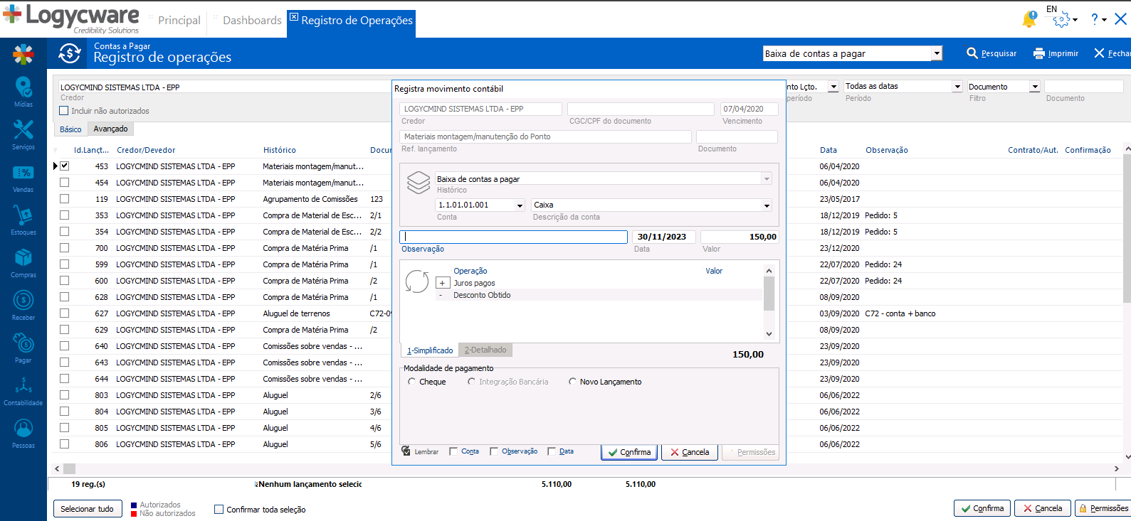Viewport: 1131px width, 521px height.
Task: Enable Incluir não autorizados checkbox
Action: [x=64, y=111]
